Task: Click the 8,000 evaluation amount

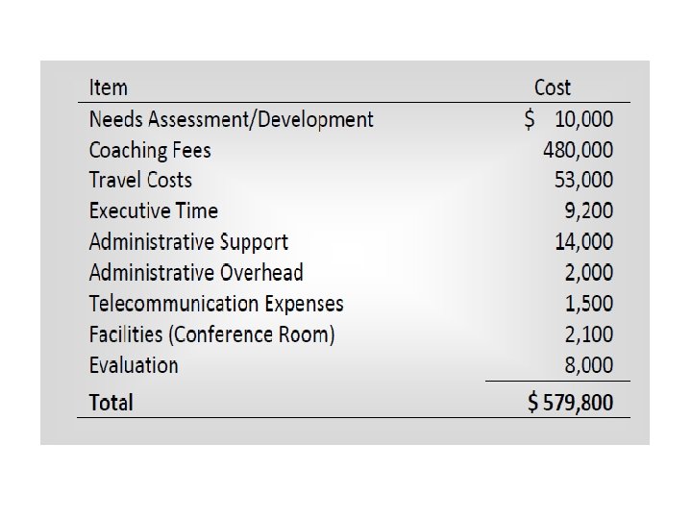Action: click(x=589, y=365)
